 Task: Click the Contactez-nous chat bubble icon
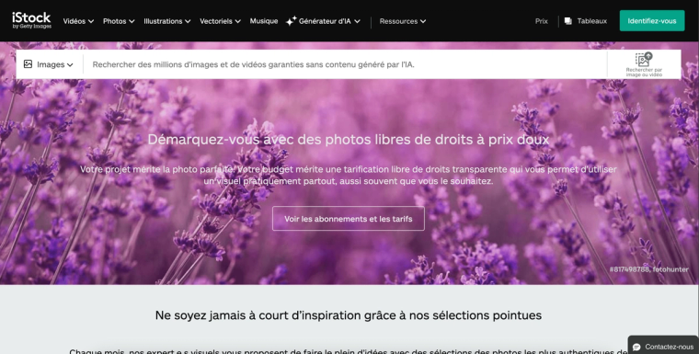click(636, 347)
